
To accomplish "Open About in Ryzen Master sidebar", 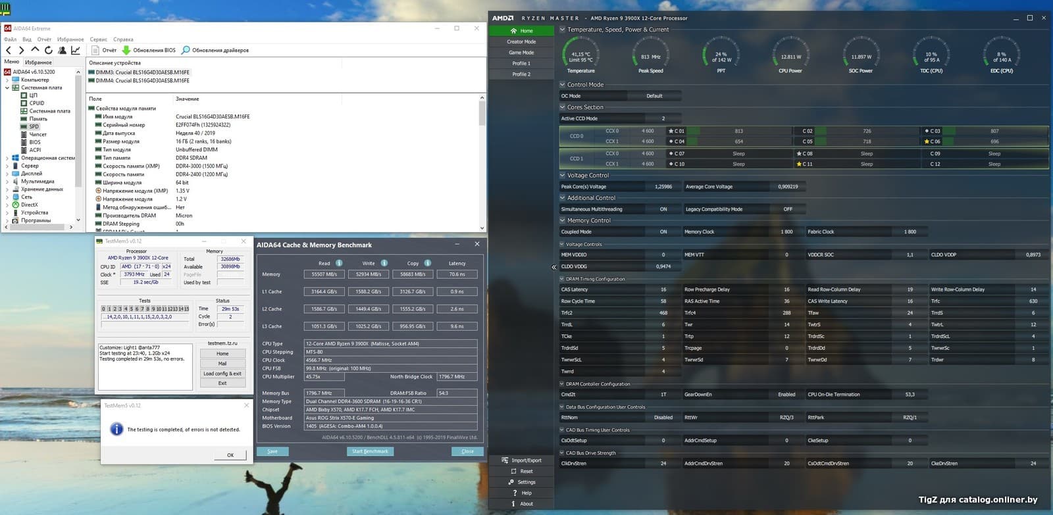I will pyautogui.click(x=521, y=504).
